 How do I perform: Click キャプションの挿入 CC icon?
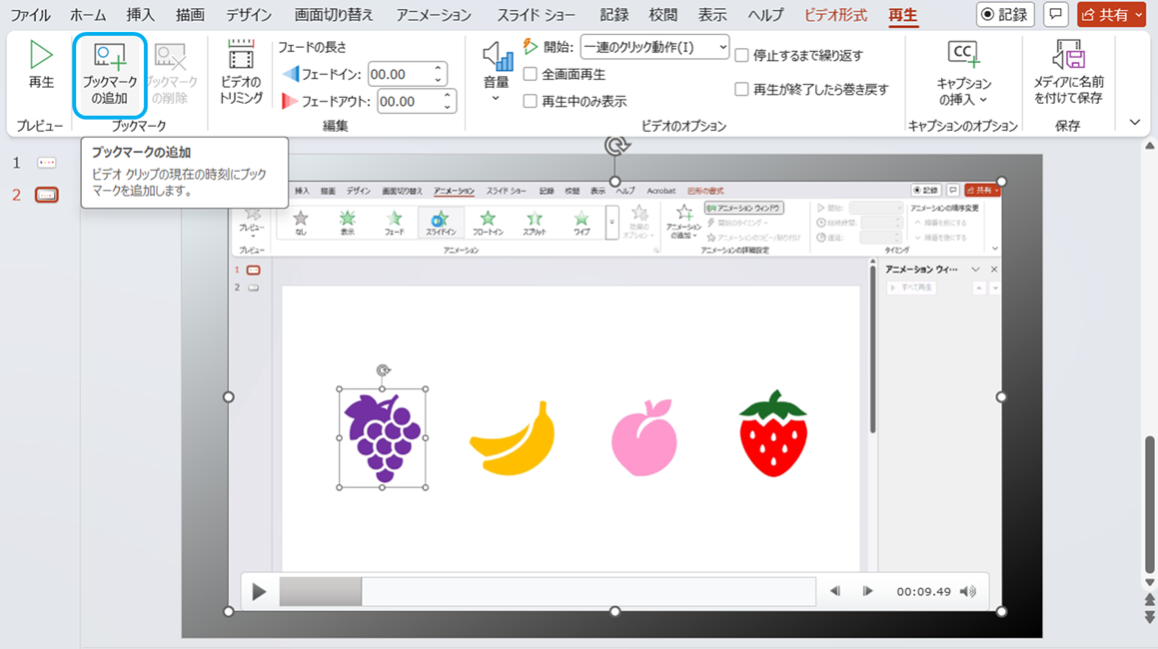[x=963, y=55]
